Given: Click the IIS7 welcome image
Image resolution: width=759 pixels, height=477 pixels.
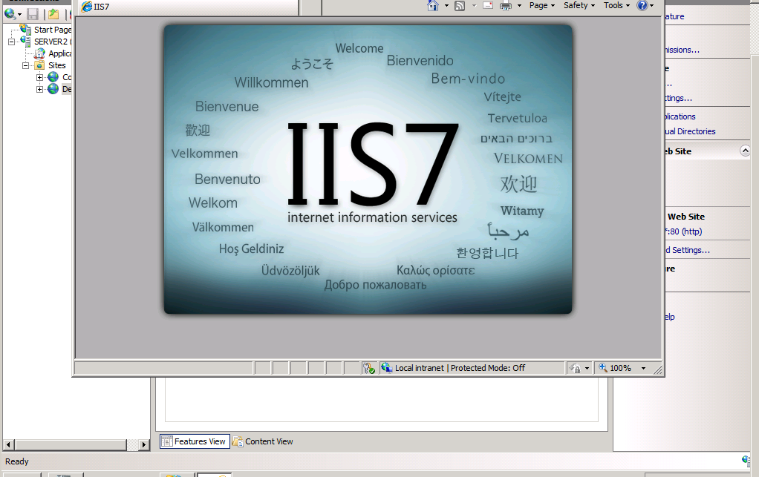Looking at the screenshot, I should pos(368,169).
